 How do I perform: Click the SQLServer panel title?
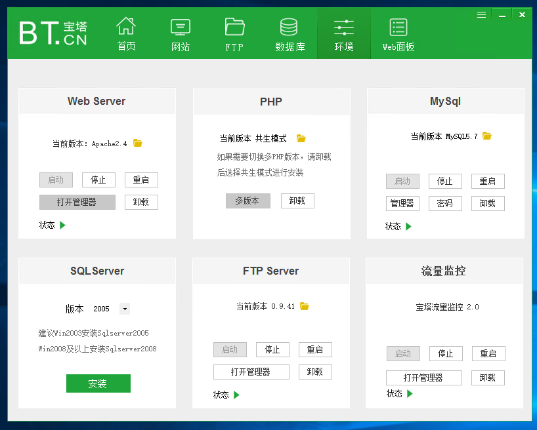coord(97,271)
